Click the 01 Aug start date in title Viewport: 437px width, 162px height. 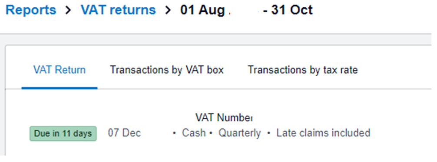(x=202, y=10)
